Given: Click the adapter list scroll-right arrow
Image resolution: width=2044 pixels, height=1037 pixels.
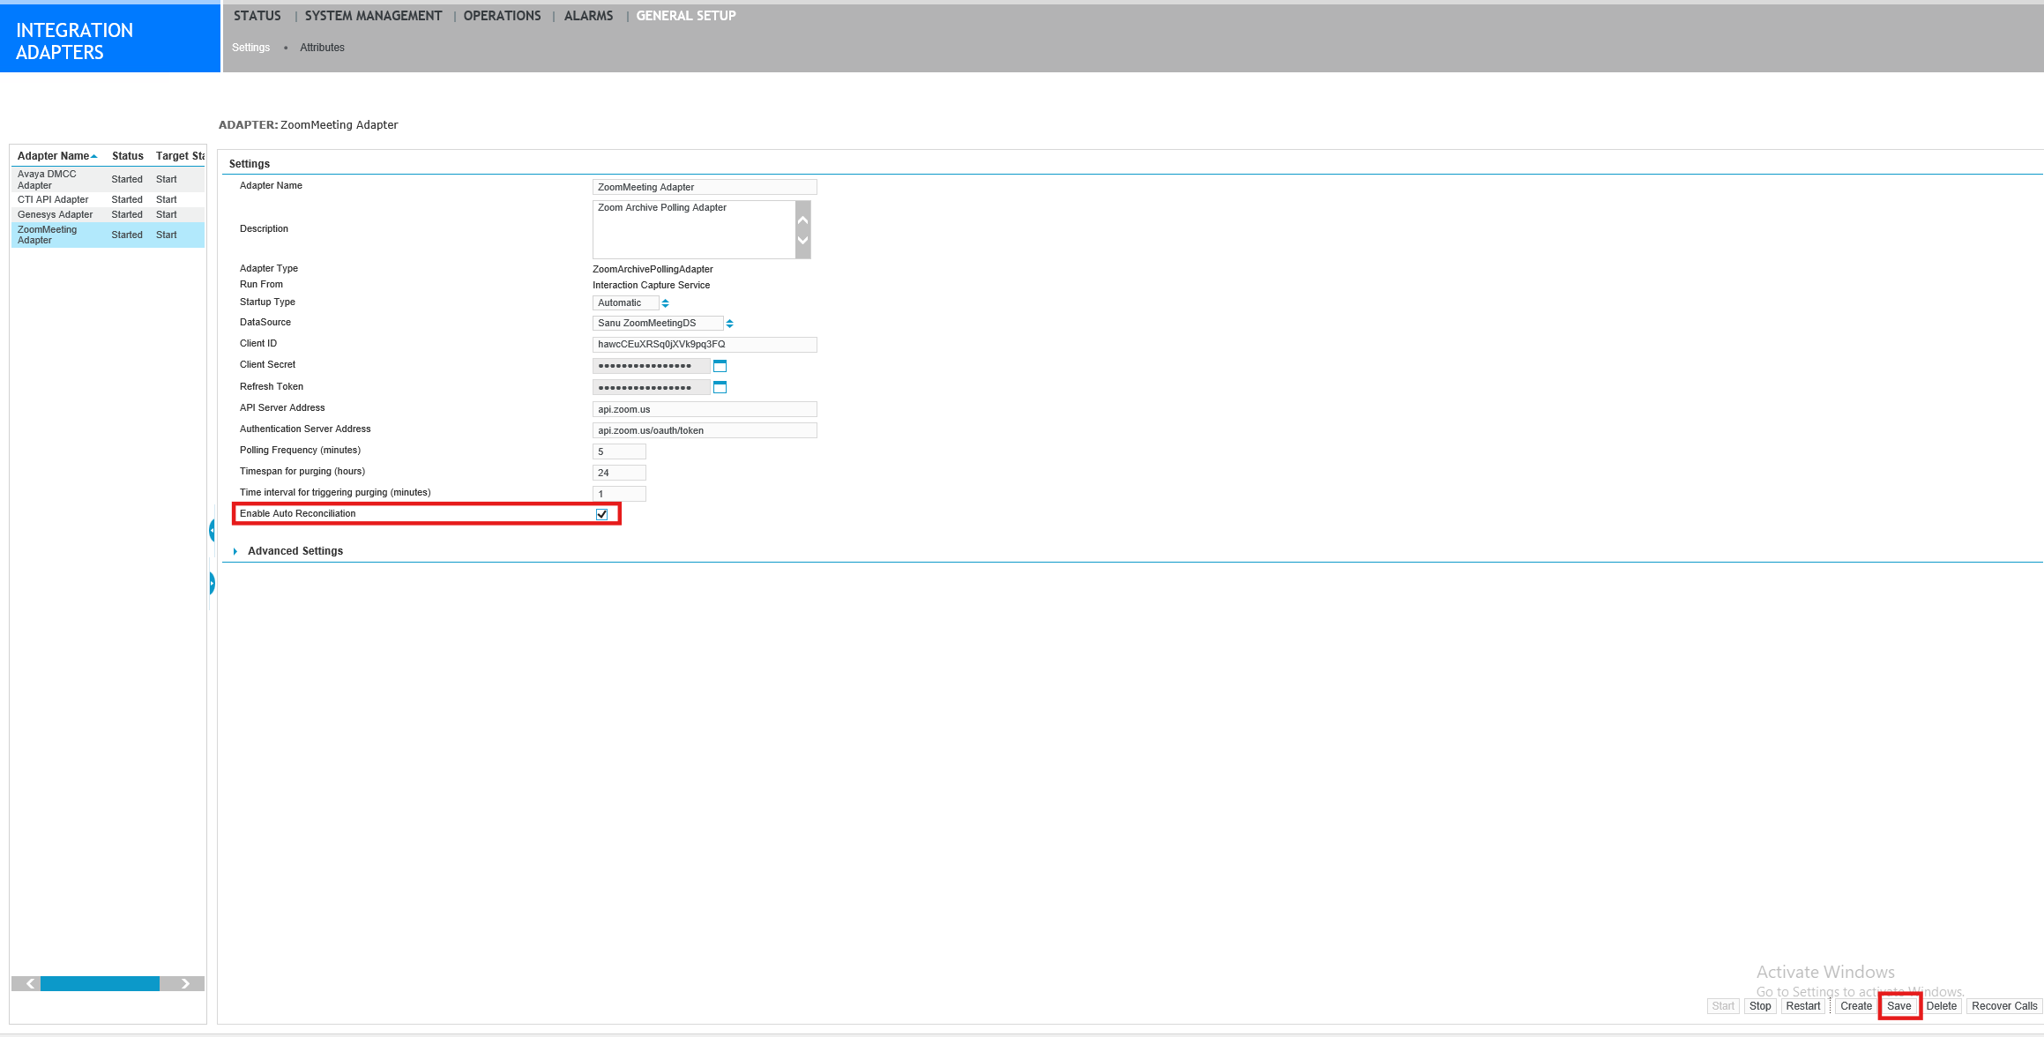Looking at the screenshot, I should pos(185,983).
